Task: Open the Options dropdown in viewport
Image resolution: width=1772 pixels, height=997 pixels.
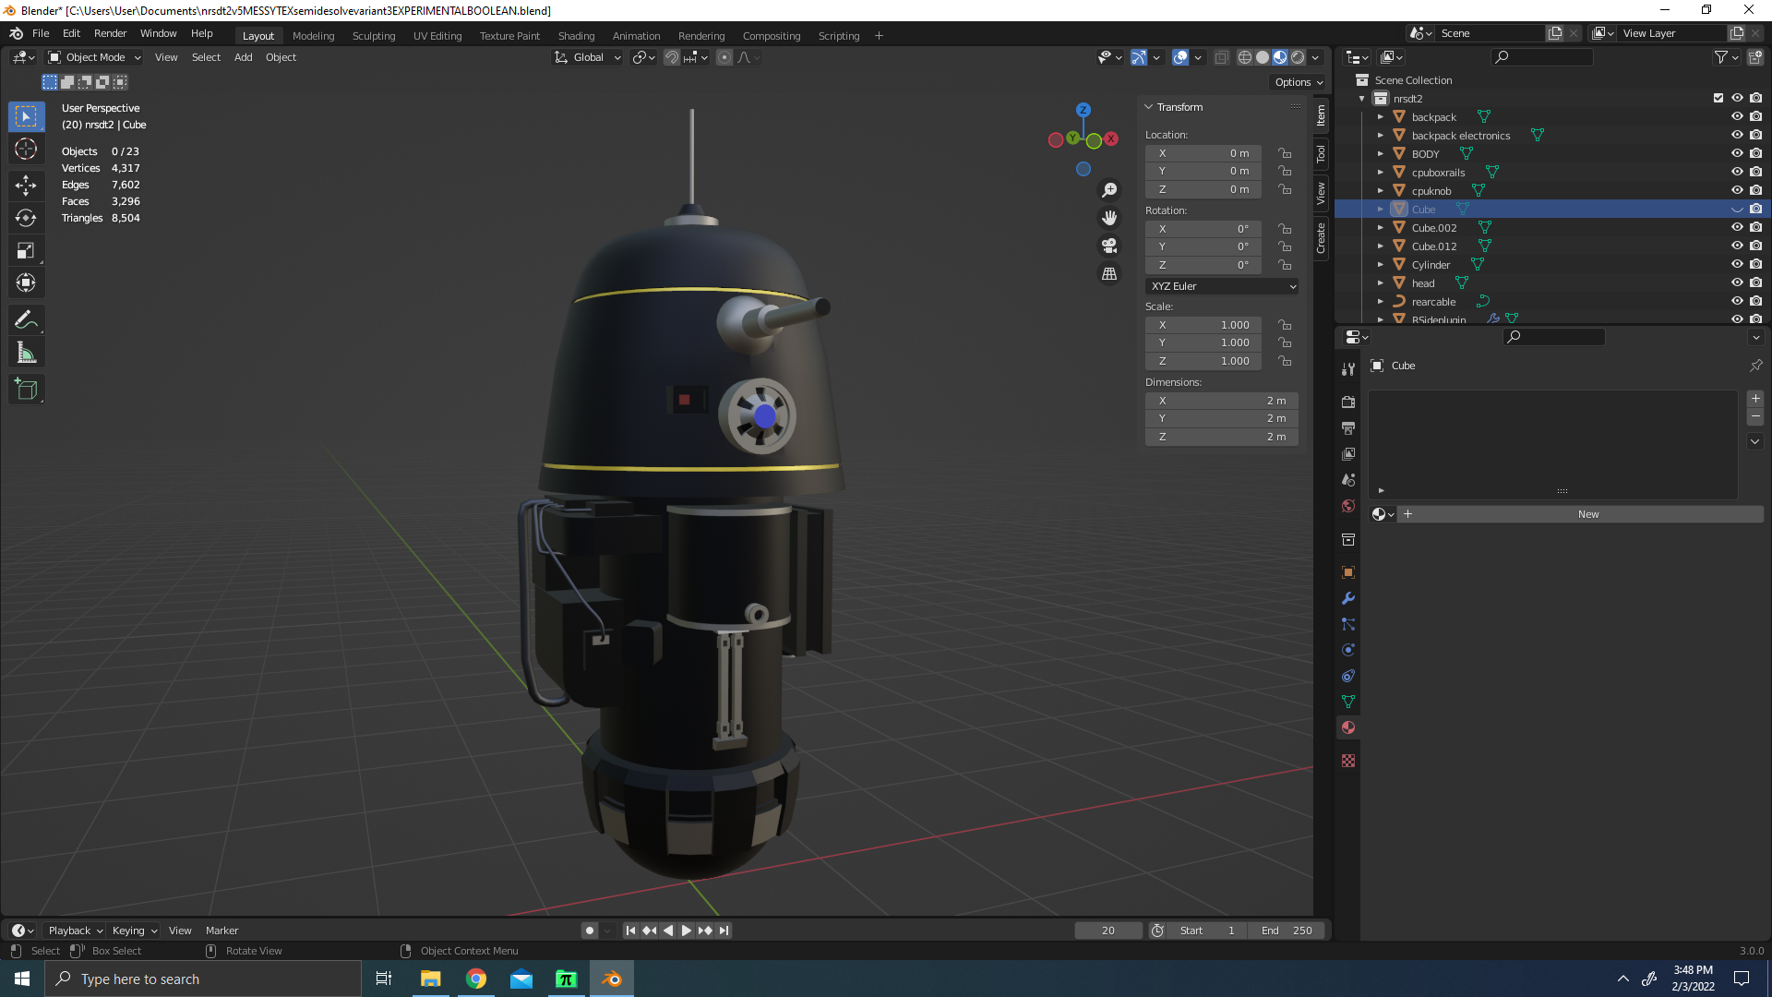Action: point(1299,82)
